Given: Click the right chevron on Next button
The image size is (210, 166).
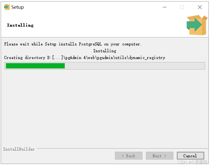Looking at the screenshot, I should click(165, 156).
